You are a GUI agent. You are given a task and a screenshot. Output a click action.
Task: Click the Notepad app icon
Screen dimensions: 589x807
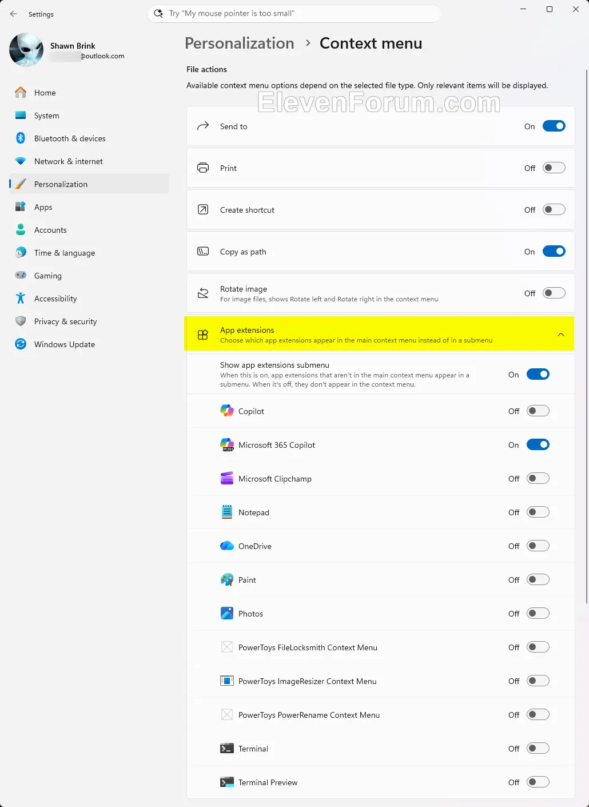pyautogui.click(x=227, y=512)
